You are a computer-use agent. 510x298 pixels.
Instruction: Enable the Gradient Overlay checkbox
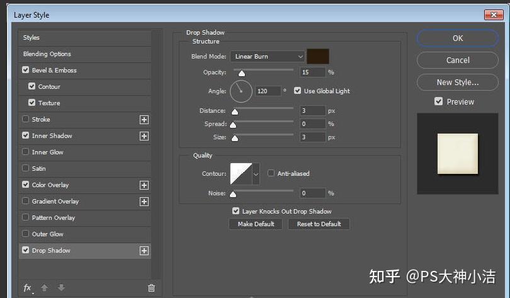click(x=25, y=201)
